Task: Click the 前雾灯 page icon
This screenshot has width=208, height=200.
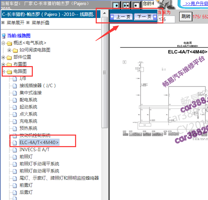Action: tap(15, 185)
